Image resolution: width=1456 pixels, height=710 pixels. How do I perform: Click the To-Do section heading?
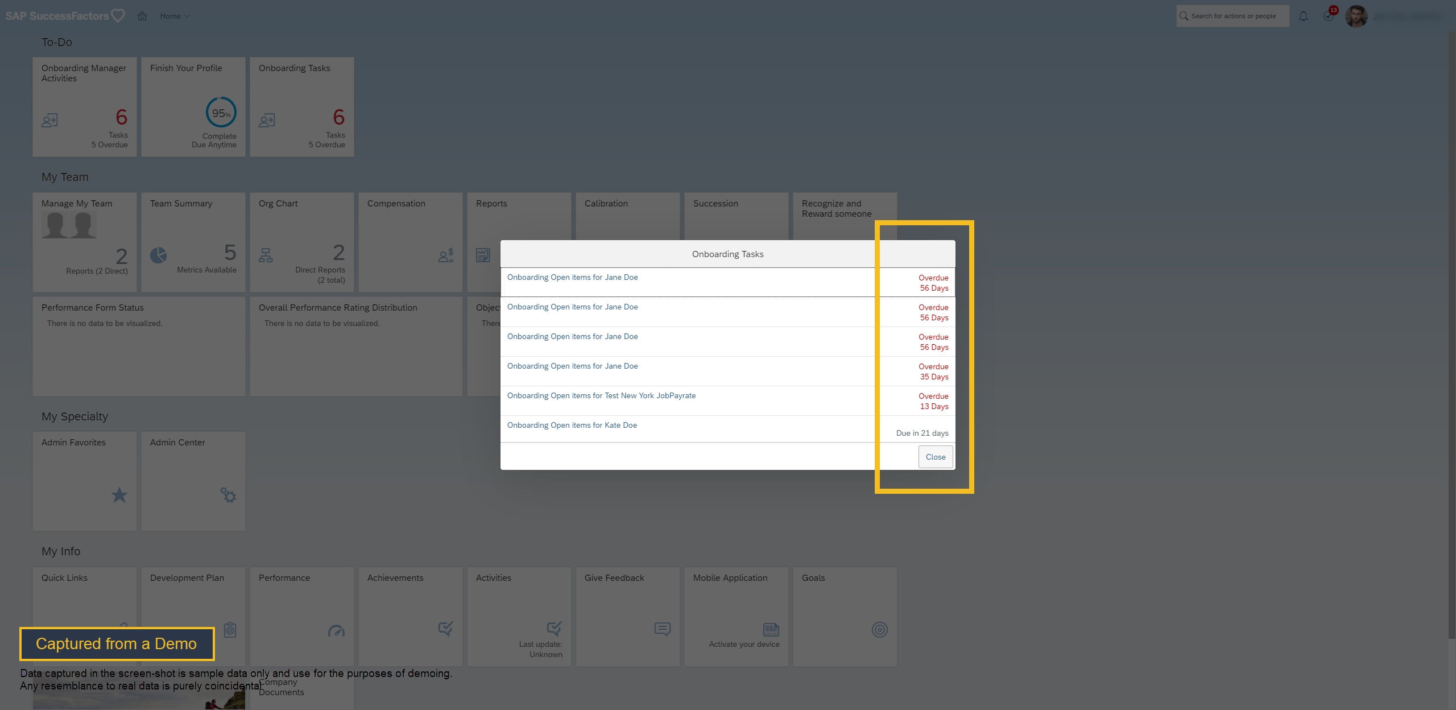pos(57,42)
